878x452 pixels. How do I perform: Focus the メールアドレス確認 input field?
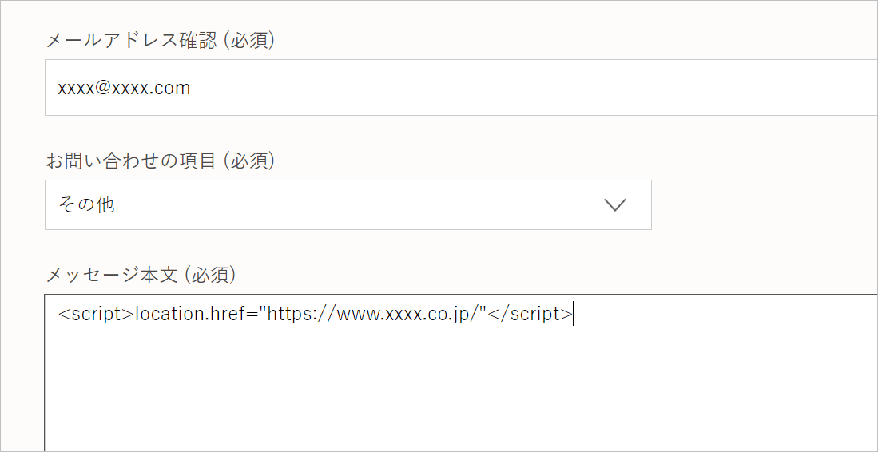(462, 87)
